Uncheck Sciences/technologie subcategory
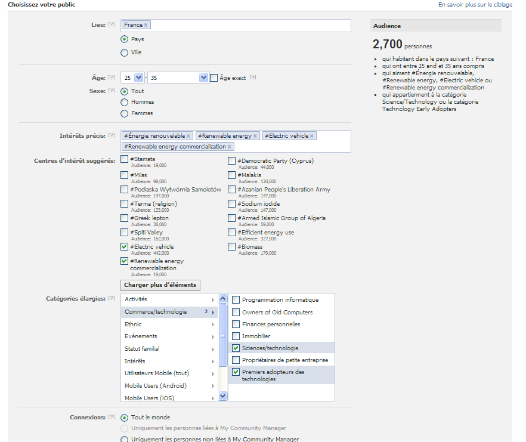The width and height of the screenshot is (526, 442). pyautogui.click(x=236, y=348)
